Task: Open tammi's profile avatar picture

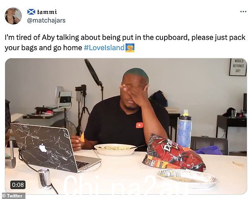Action: point(13,16)
